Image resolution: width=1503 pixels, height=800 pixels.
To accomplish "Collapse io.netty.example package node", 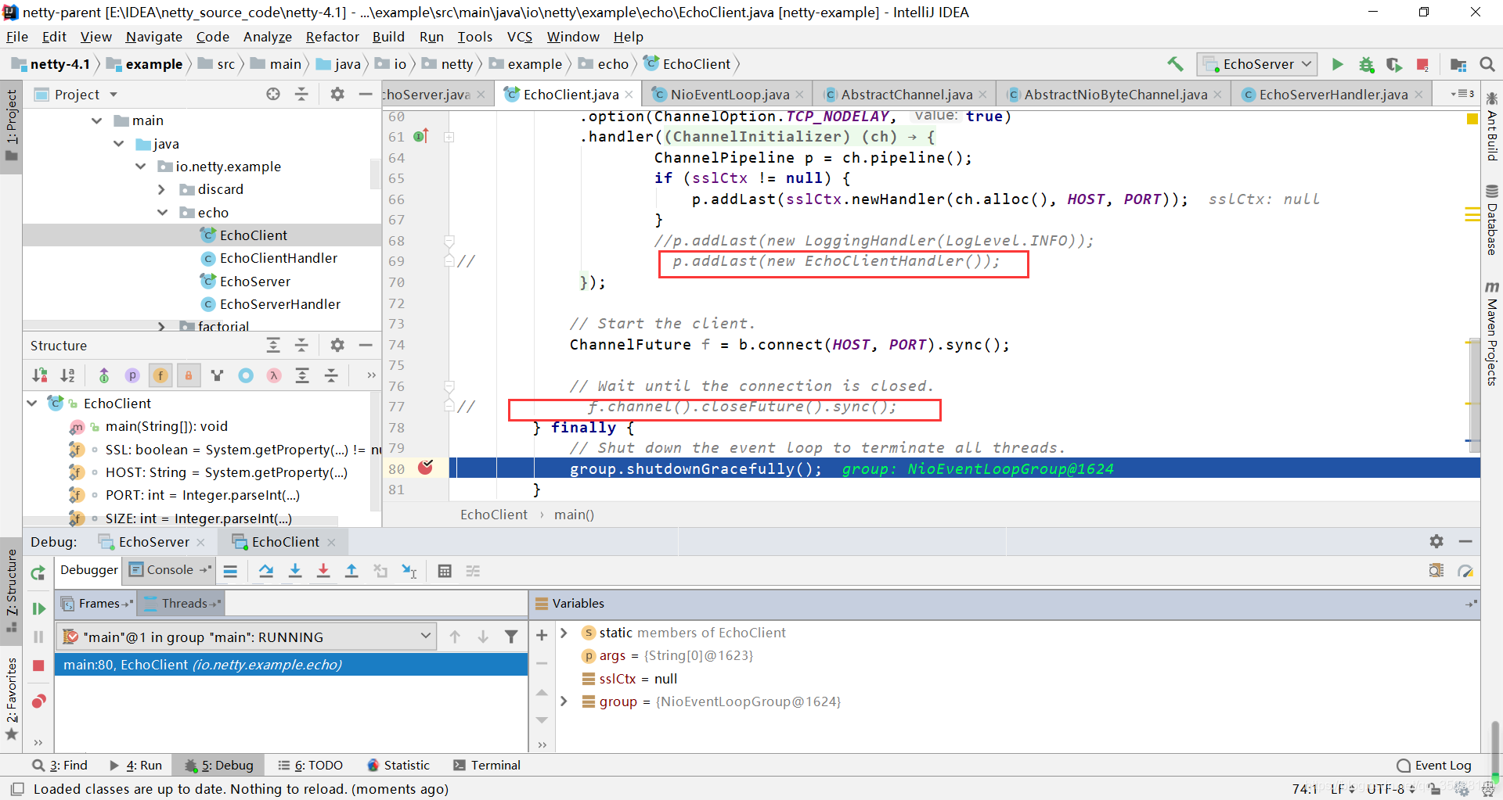I will click(x=141, y=166).
